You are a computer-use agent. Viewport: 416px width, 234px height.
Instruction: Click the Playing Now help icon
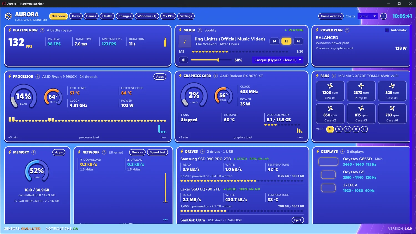coord(42,30)
